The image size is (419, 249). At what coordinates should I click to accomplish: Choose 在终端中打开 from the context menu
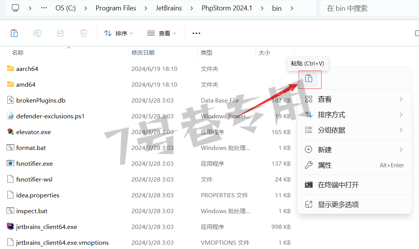coord(354,185)
